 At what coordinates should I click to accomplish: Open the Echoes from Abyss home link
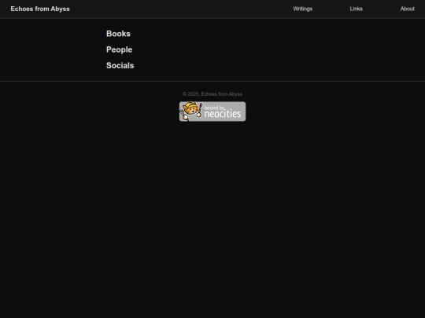pyautogui.click(x=40, y=9)
